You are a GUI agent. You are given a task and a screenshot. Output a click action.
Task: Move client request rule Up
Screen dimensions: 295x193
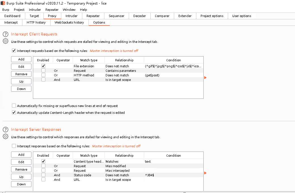pos(21,81)
